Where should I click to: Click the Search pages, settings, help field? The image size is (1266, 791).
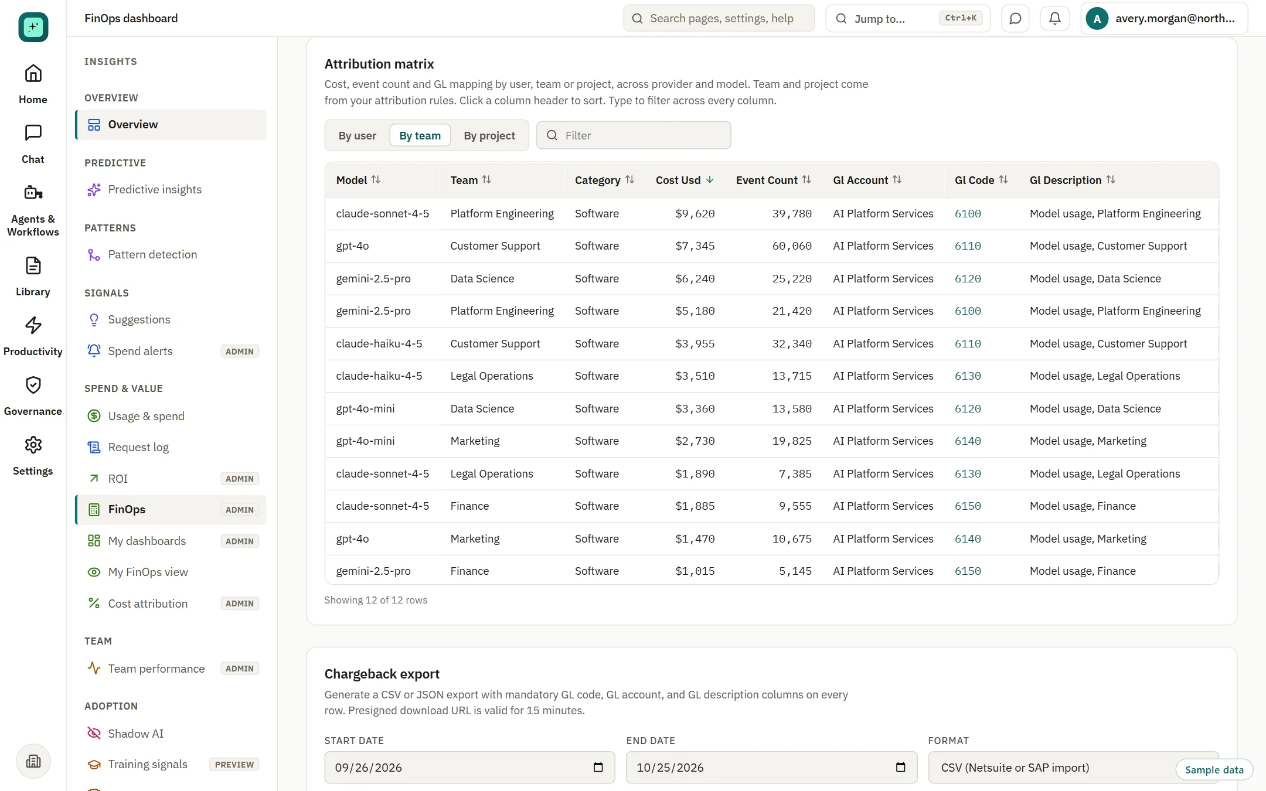click(x=719, y=18)
